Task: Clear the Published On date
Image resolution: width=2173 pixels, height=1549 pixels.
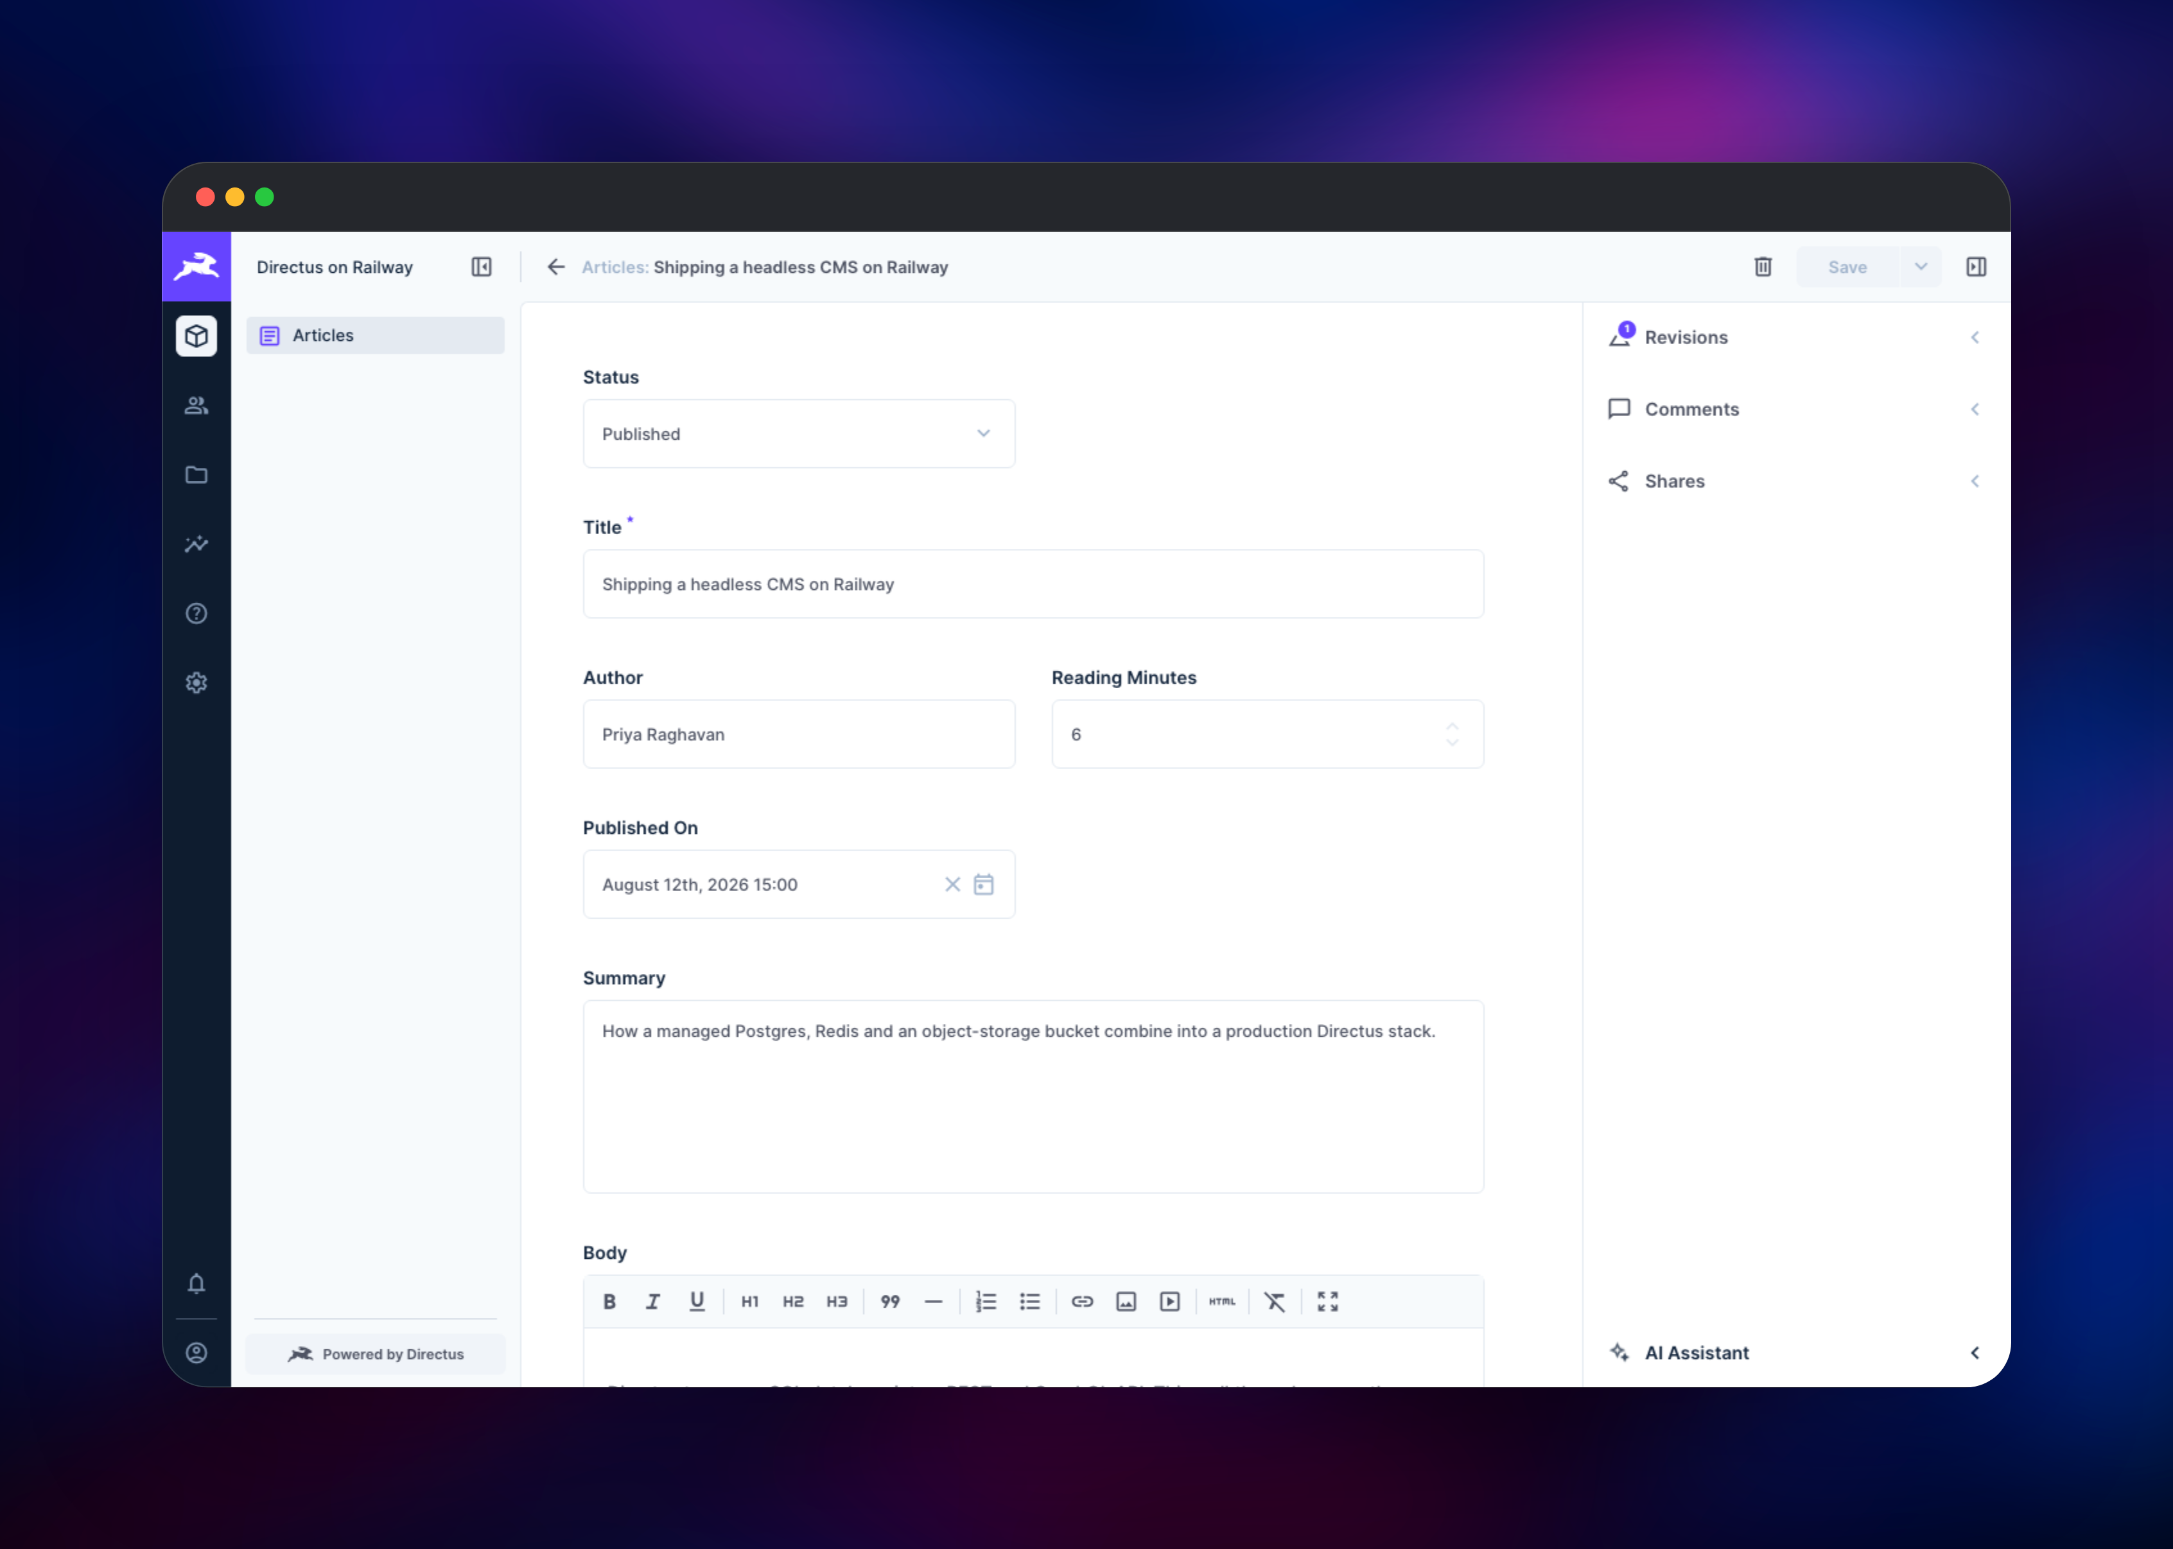Action: 952,884
